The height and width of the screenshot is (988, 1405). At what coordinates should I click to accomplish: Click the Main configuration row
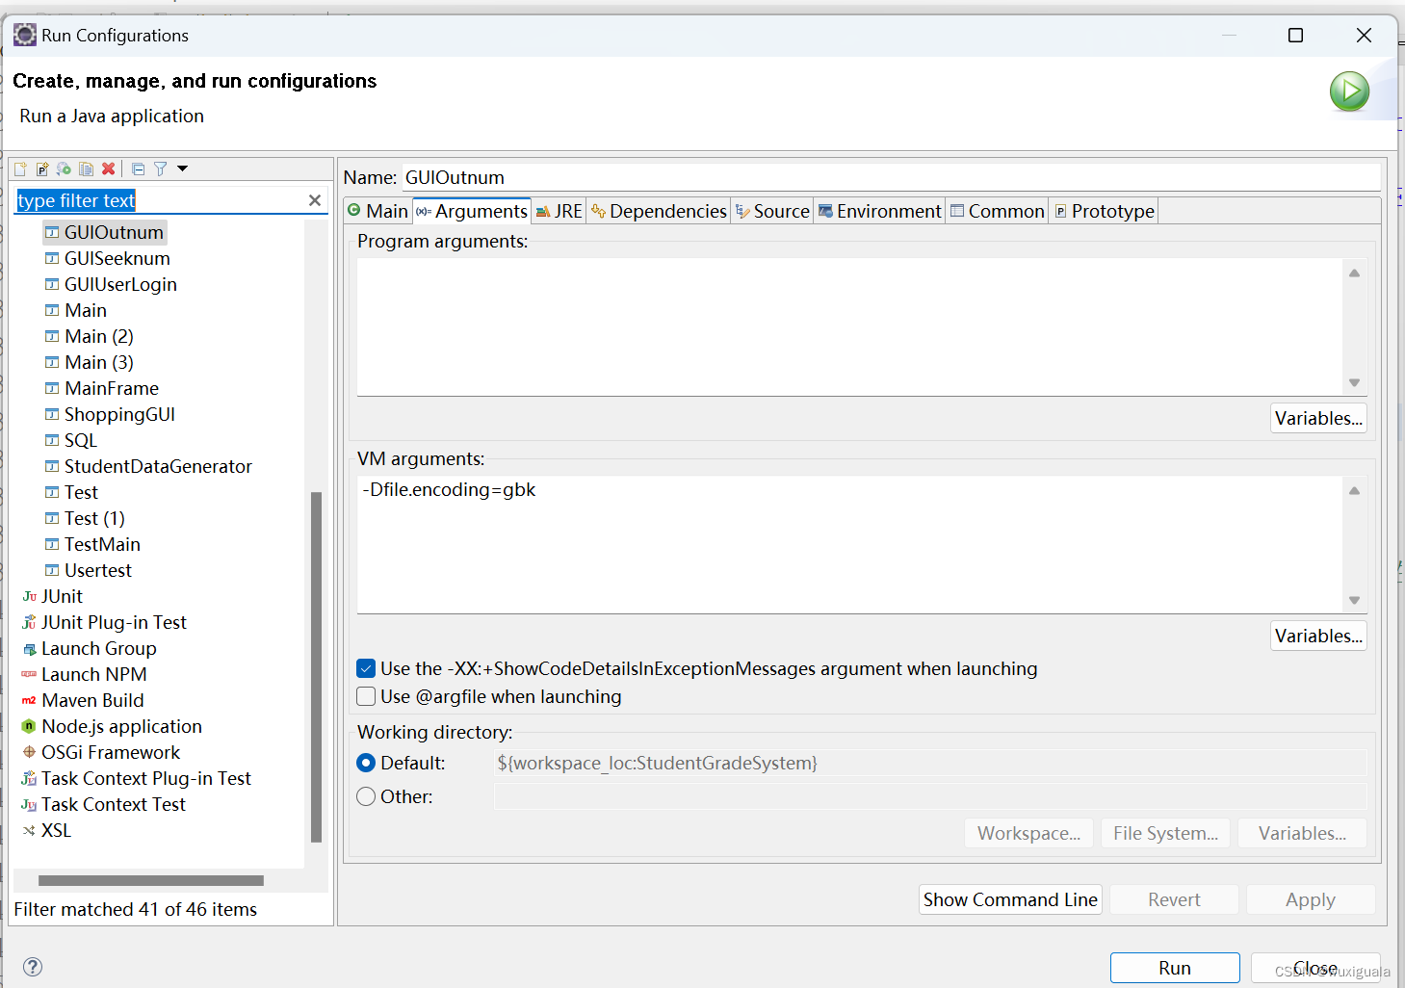[75, 310]
